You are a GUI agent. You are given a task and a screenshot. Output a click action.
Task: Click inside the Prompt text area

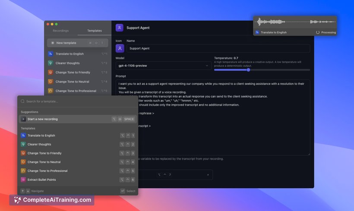tap(213, 117)
